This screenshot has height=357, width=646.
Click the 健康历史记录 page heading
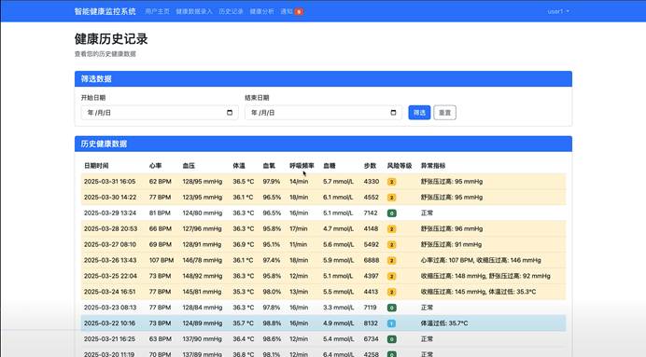111,39
